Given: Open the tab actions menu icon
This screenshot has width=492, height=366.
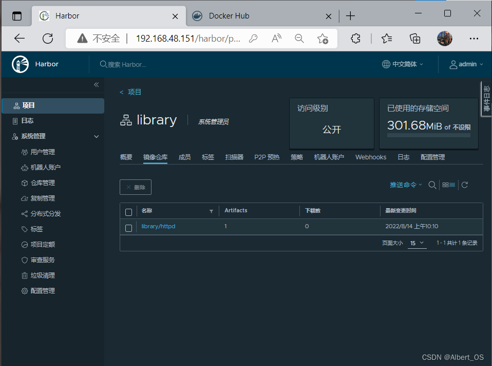Looking at the screenshot, I should (17, 16).
